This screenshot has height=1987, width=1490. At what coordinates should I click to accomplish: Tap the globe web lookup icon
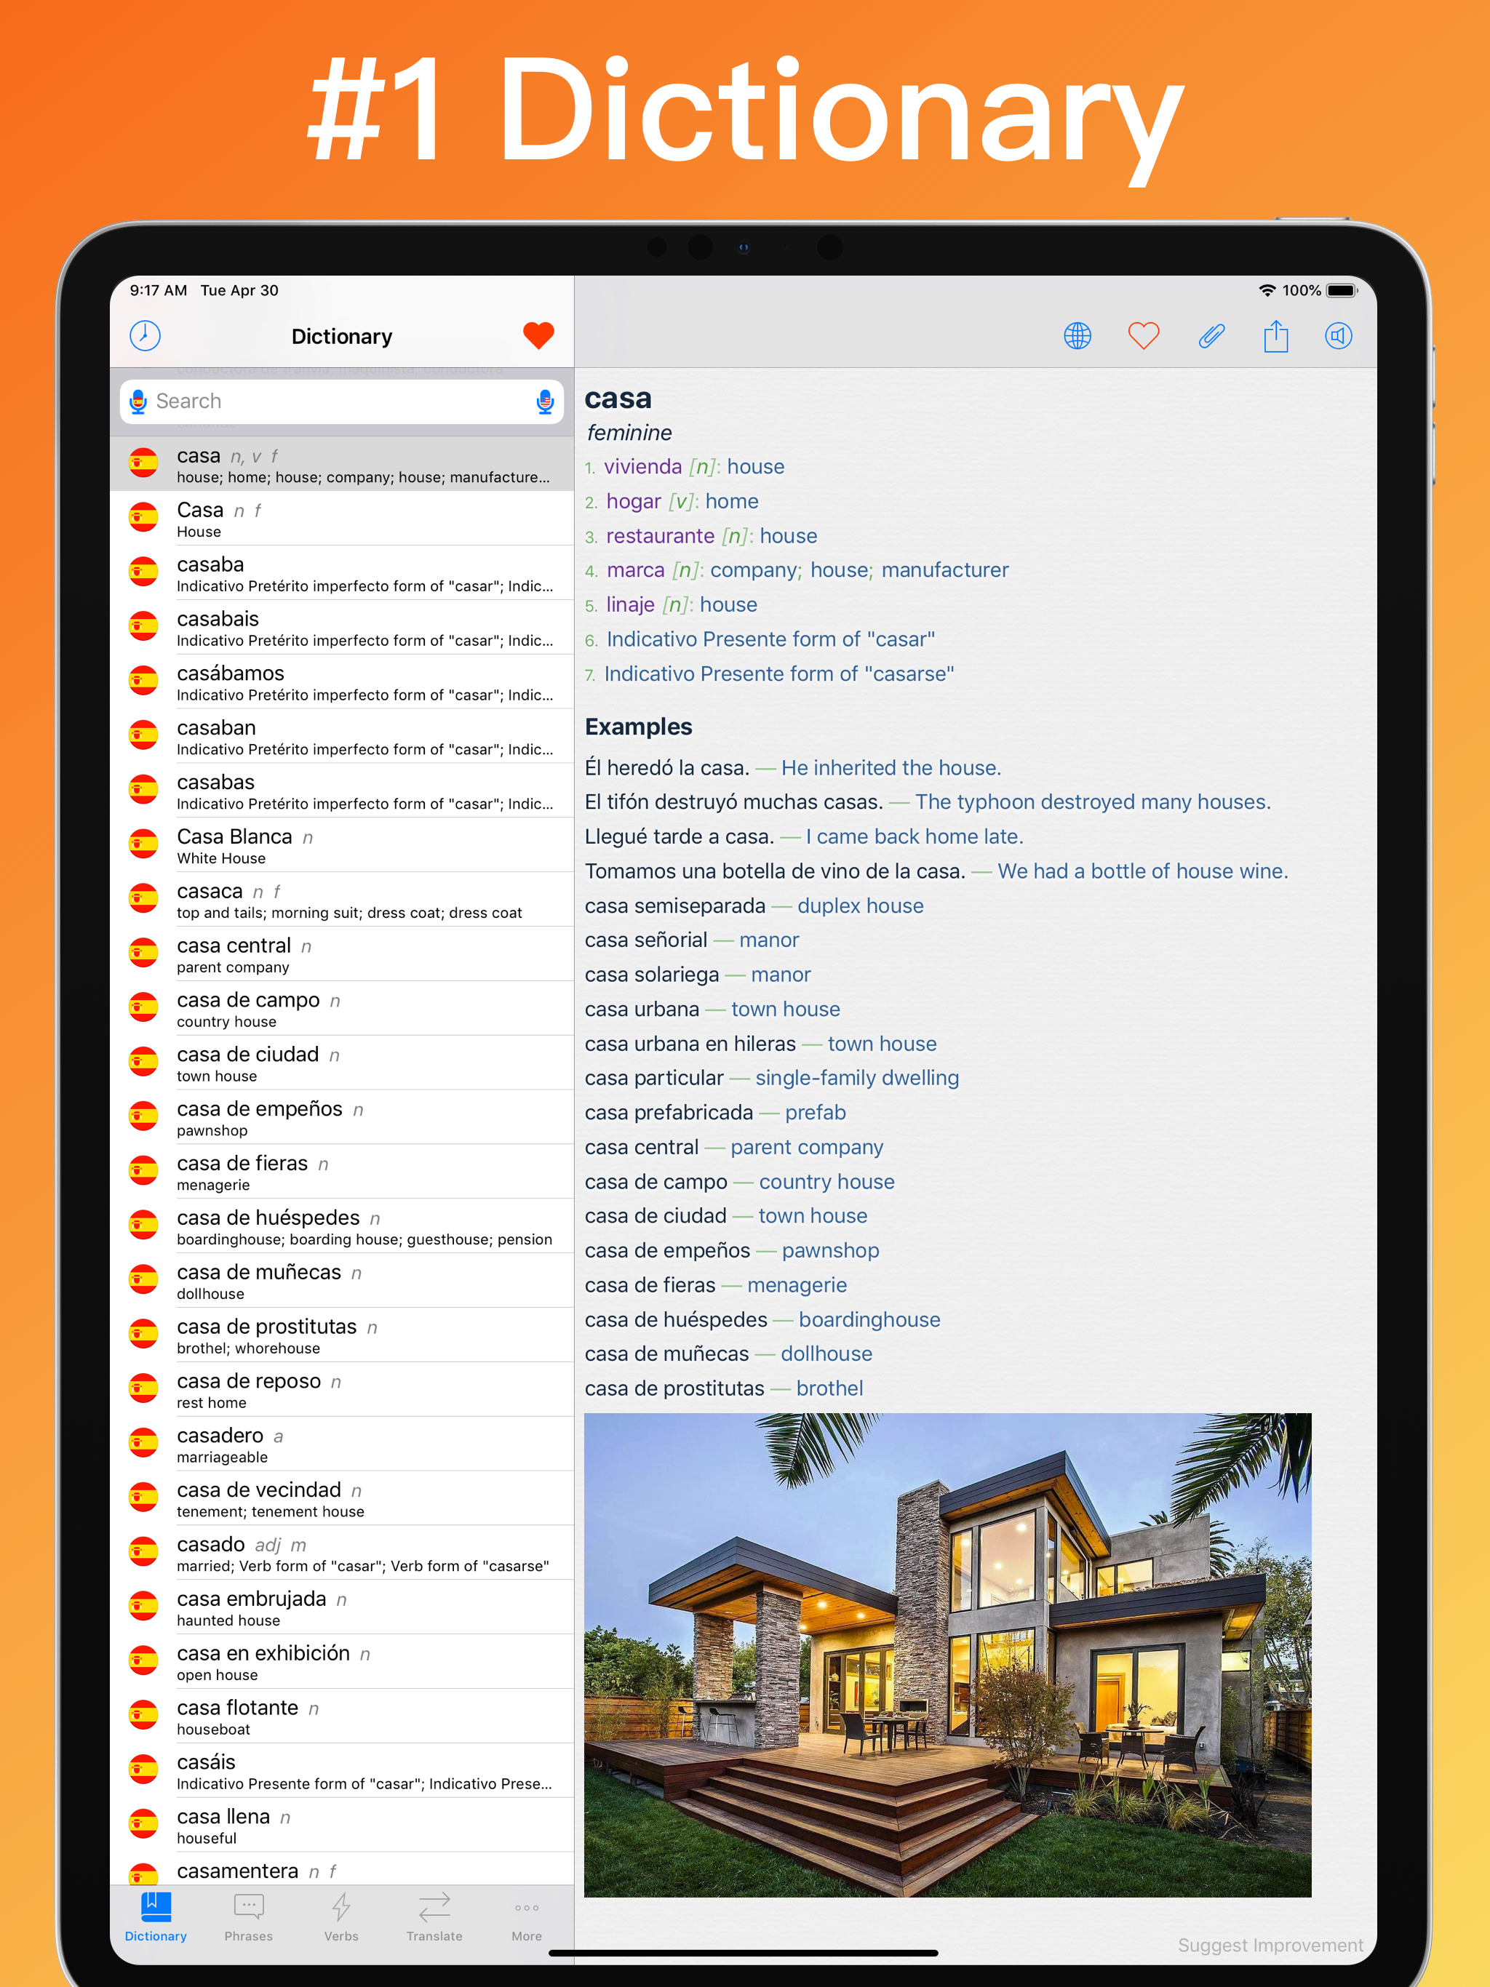[1077, 336]
